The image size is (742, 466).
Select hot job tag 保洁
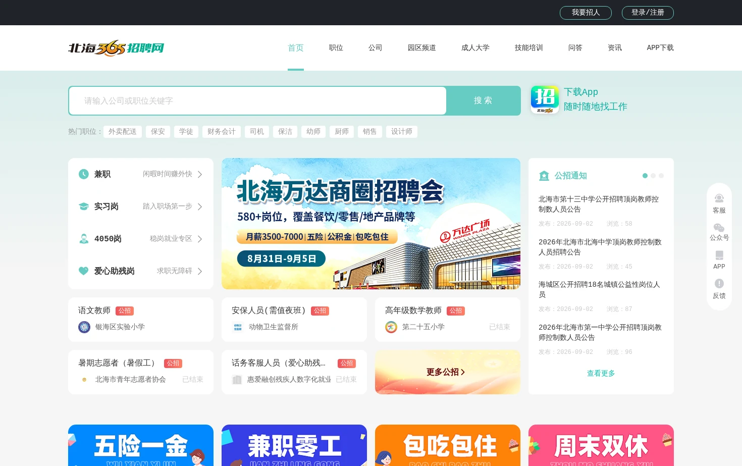285,132
